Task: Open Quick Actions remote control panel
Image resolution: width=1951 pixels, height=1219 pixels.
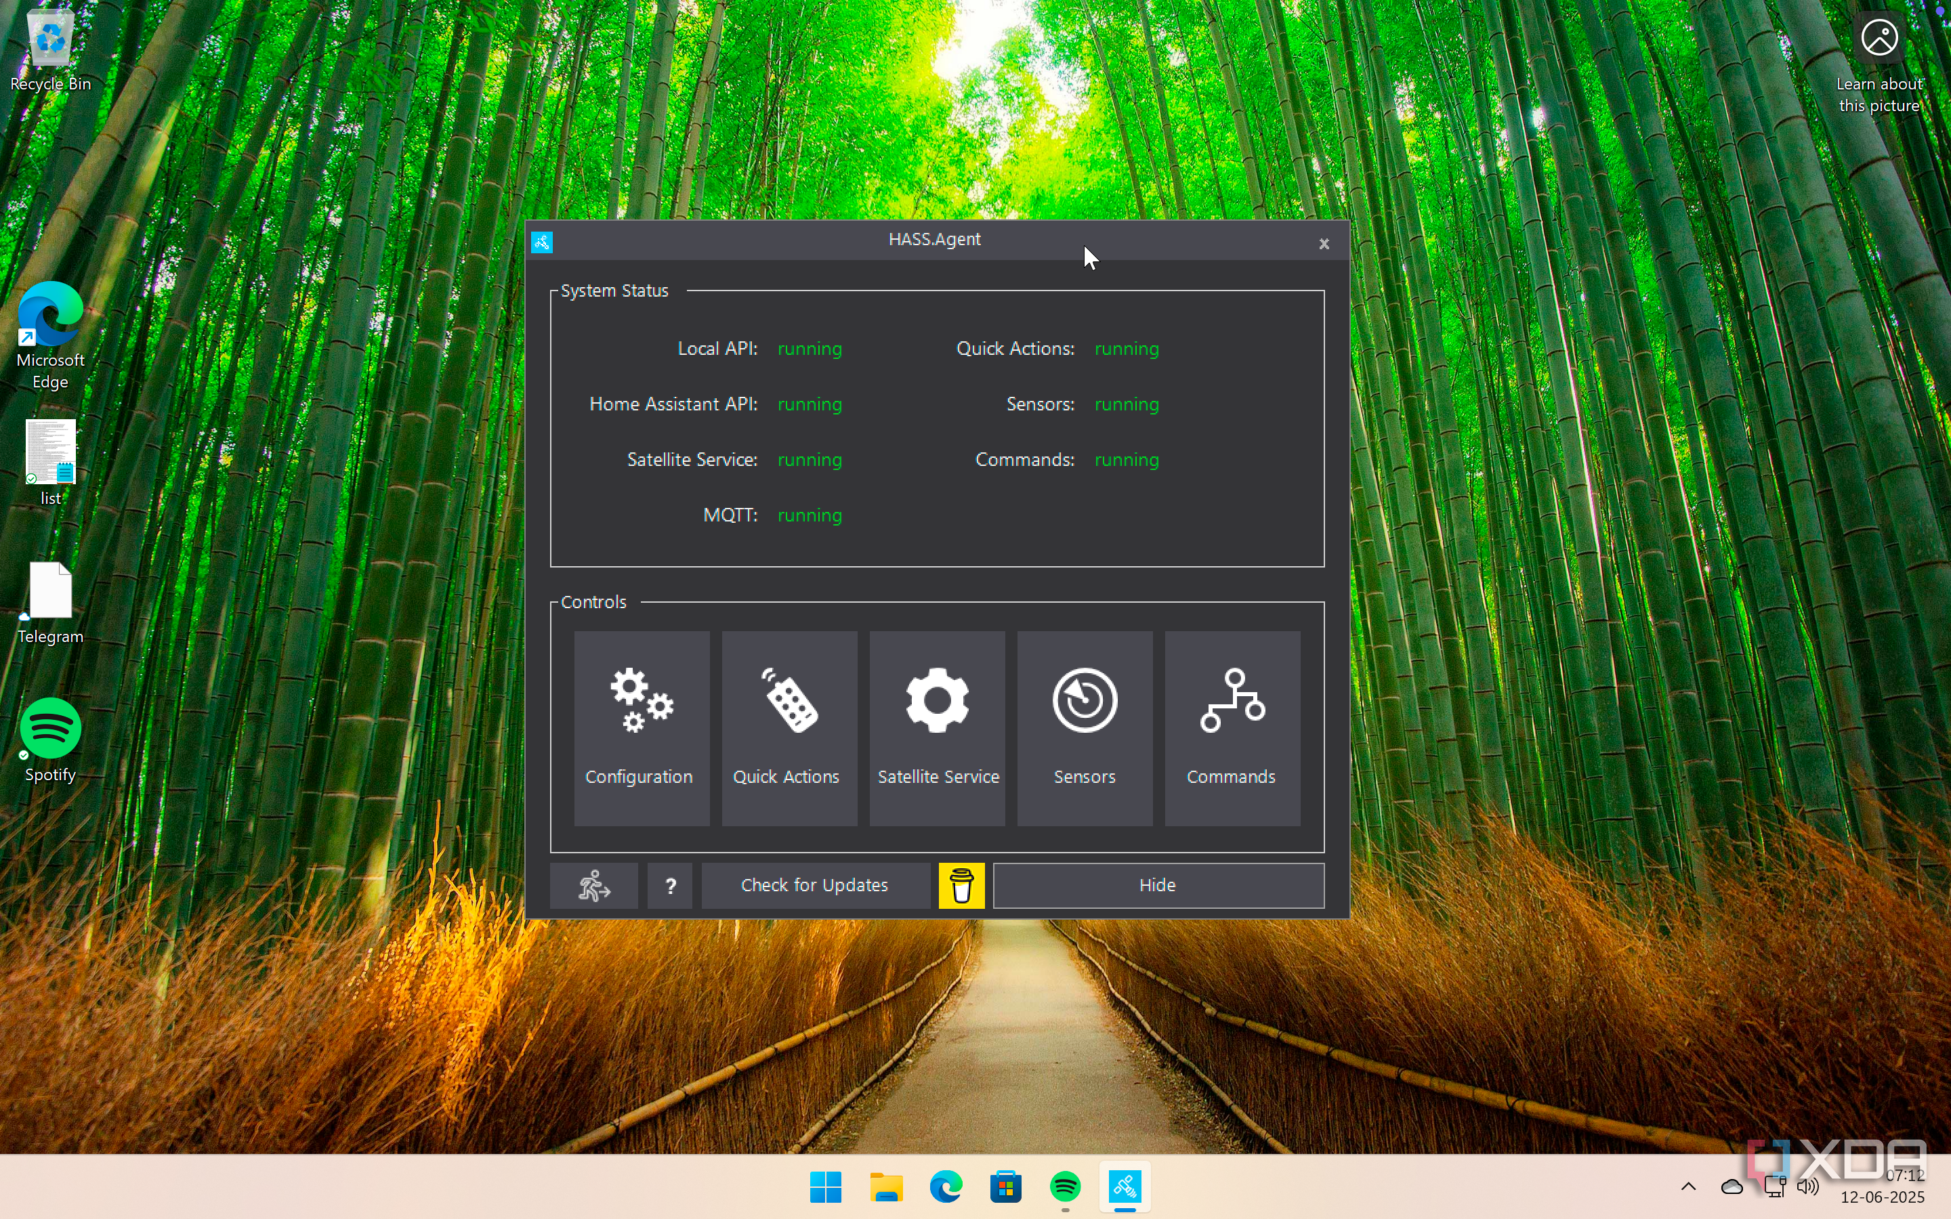Action: pos(789,728)
